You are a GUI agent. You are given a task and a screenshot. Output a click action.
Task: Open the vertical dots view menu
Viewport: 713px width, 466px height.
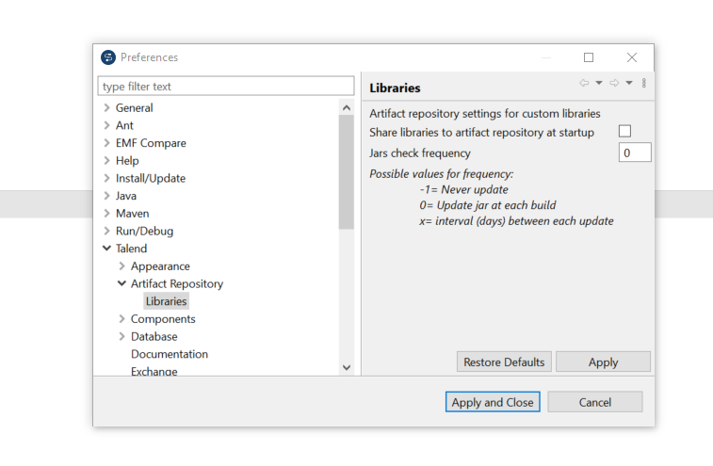tap(644, 83)
